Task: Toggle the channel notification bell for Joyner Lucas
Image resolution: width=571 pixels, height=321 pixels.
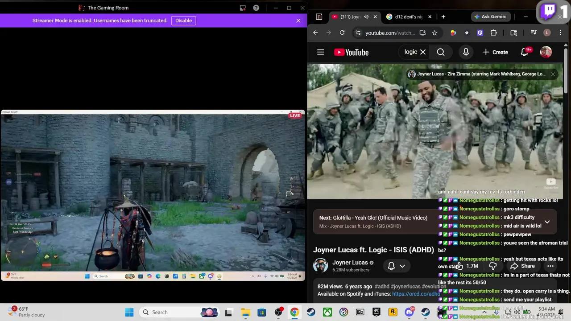Action: [x=391, y=266]
